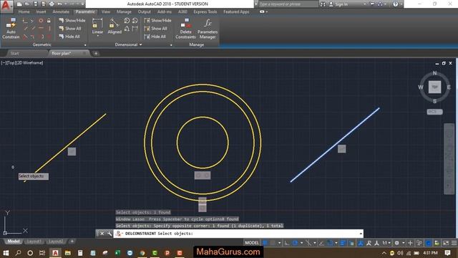Open the AutoCAD application menu
The width and height of the screenshot is (458, 258).
pyautogui.click(x=6, y=6)
